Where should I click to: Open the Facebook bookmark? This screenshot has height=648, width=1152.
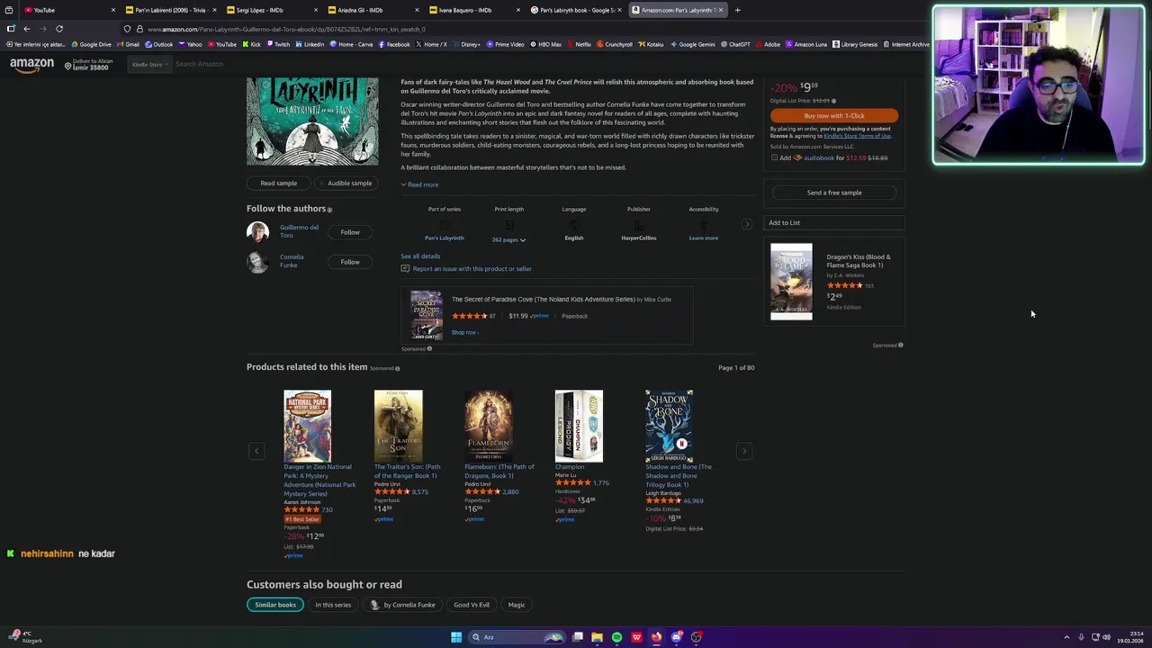tap(394, 44)
